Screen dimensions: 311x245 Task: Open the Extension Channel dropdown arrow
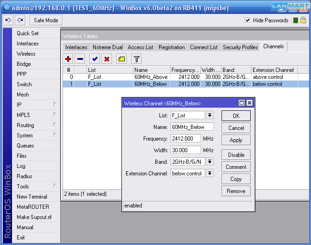click(210, 173)
